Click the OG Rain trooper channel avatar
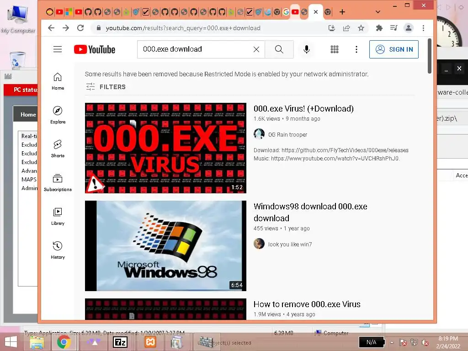Image resolution: width=468 pixels, height=351 pixels. (x=259, y=134)
